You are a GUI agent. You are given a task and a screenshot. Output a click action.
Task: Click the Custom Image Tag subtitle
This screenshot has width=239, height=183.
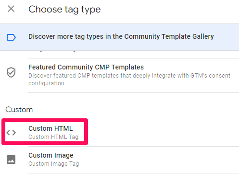coord(54,164)
